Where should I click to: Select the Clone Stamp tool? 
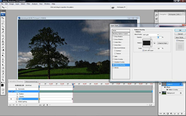tap(3, 41)
